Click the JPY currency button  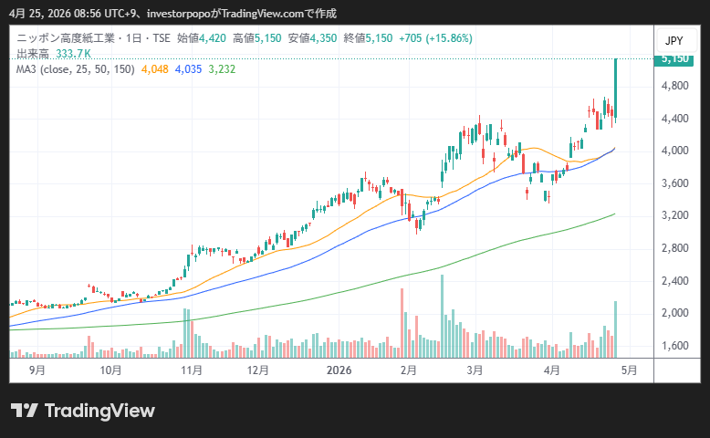(x=673, y=41)
